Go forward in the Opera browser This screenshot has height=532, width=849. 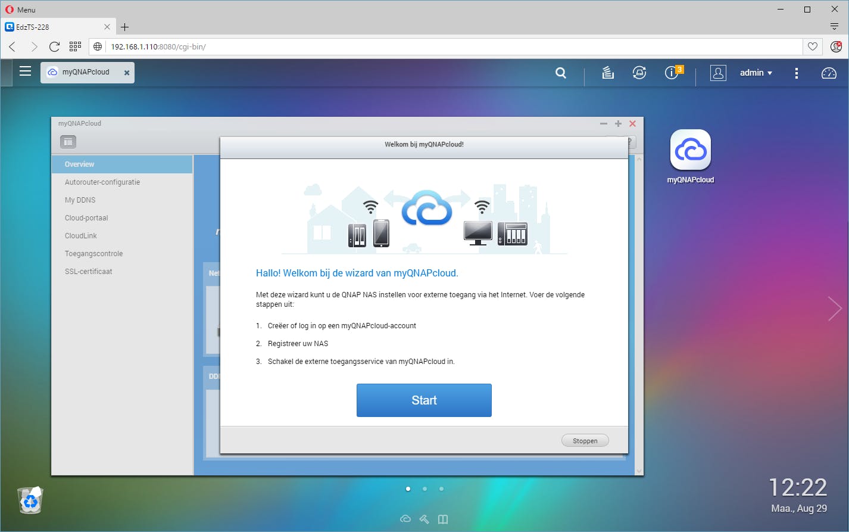[x=34, y=46]
